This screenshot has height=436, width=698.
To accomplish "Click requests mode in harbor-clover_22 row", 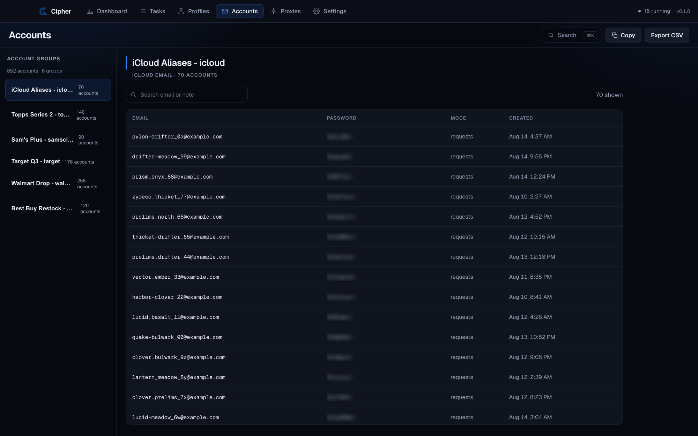I will point(462,297).
